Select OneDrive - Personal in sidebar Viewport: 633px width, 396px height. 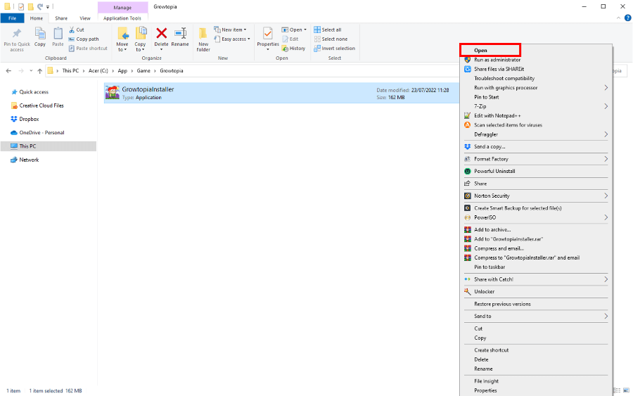(x=42, y=133)
